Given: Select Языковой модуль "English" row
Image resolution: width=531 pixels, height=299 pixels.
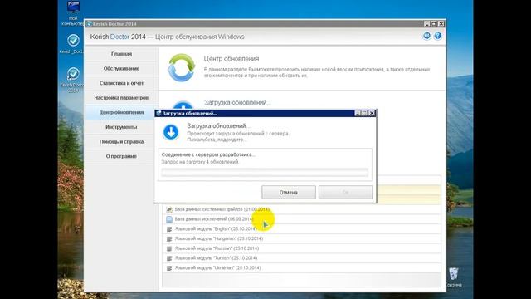Looking at the screenshot, I should [302, 229].
